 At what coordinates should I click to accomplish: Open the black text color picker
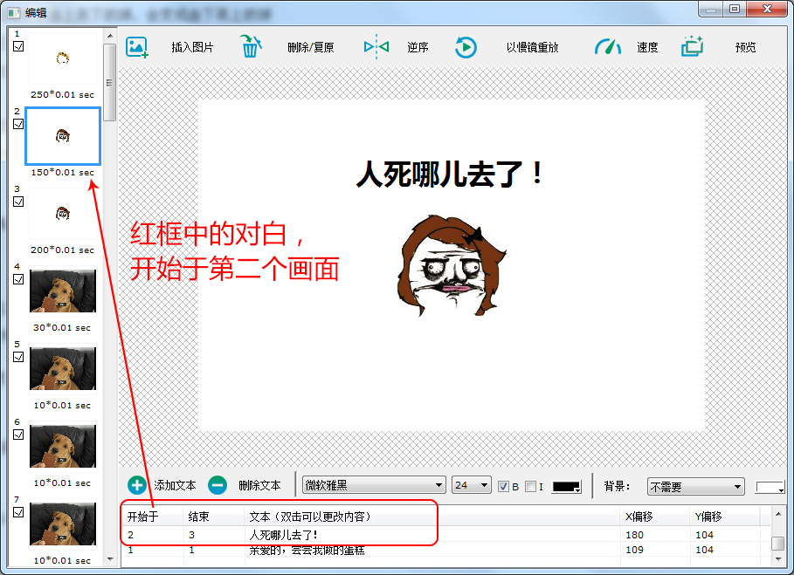click(566, 487)
